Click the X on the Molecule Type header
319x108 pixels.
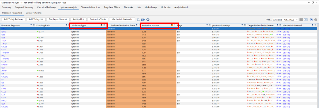click(x=104, y=25)
